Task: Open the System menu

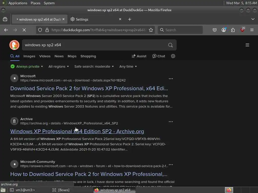Action: click(49, 3)
